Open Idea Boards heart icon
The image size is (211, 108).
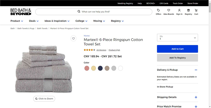(169, 10)
